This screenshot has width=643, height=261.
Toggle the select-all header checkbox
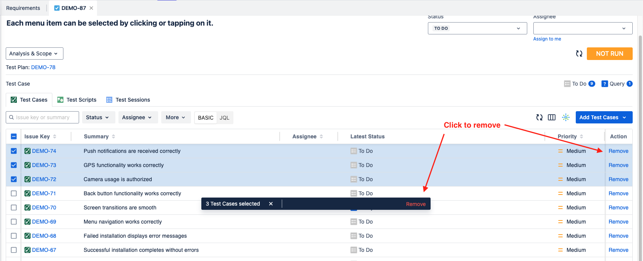pyautogui.click(x=14, y=136)
